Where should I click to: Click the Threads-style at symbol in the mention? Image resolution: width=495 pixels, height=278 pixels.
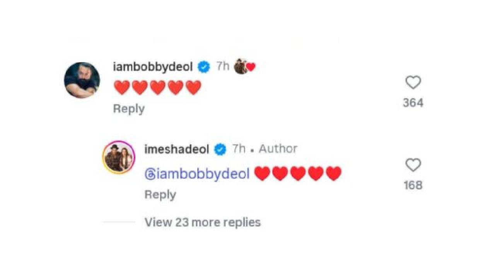pos(150,175)
